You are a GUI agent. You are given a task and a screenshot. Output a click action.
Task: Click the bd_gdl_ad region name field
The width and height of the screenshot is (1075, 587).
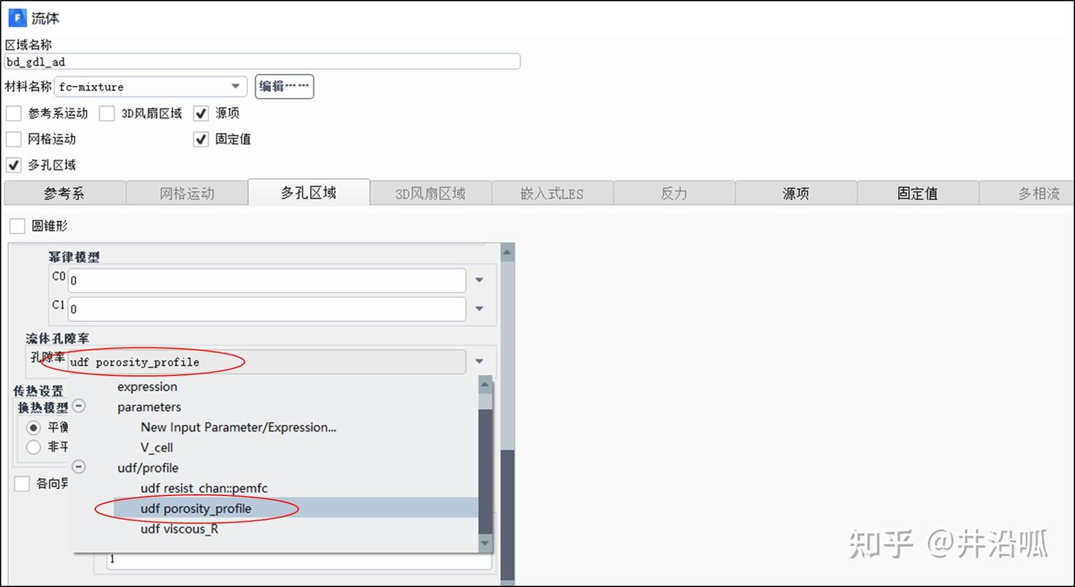261,61
